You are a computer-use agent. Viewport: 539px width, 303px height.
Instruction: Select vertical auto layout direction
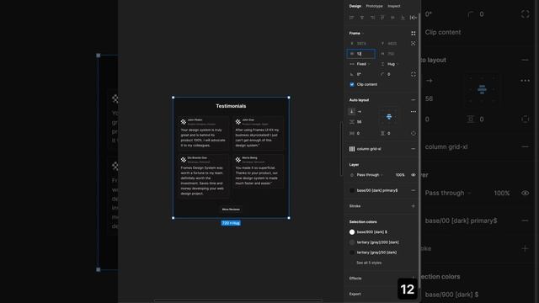351,111
